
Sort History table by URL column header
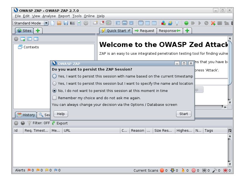[x=91, y=131]
